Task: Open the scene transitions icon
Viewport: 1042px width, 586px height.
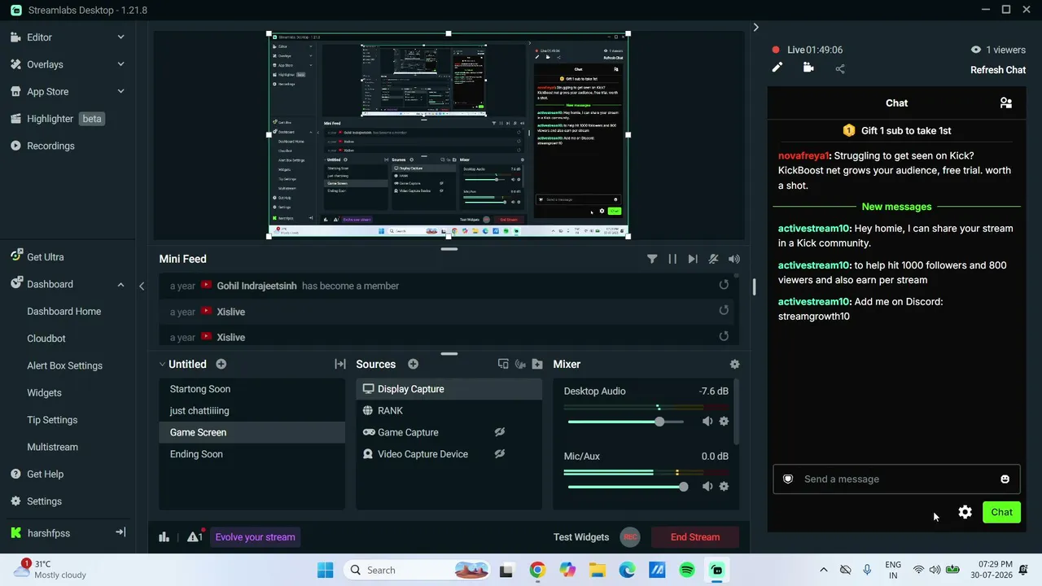Action: point(340,364)
